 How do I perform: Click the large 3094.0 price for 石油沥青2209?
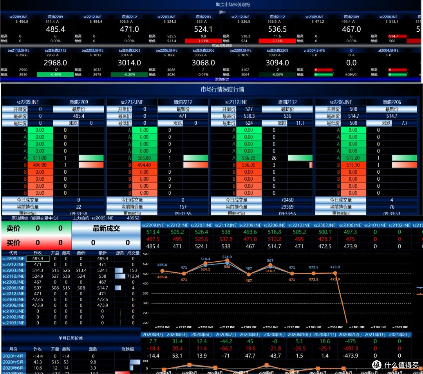(x=277, y=63)
